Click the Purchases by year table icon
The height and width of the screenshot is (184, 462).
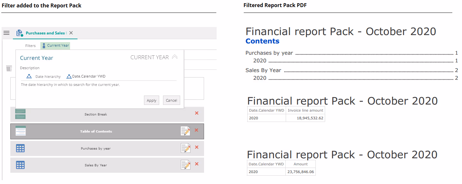tap(20, 148)
